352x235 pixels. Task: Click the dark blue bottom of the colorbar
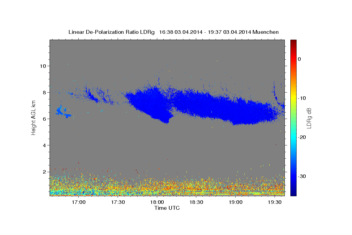[293, 194]
